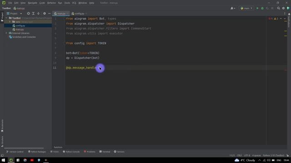Open the VCS menu

(74, 3)
